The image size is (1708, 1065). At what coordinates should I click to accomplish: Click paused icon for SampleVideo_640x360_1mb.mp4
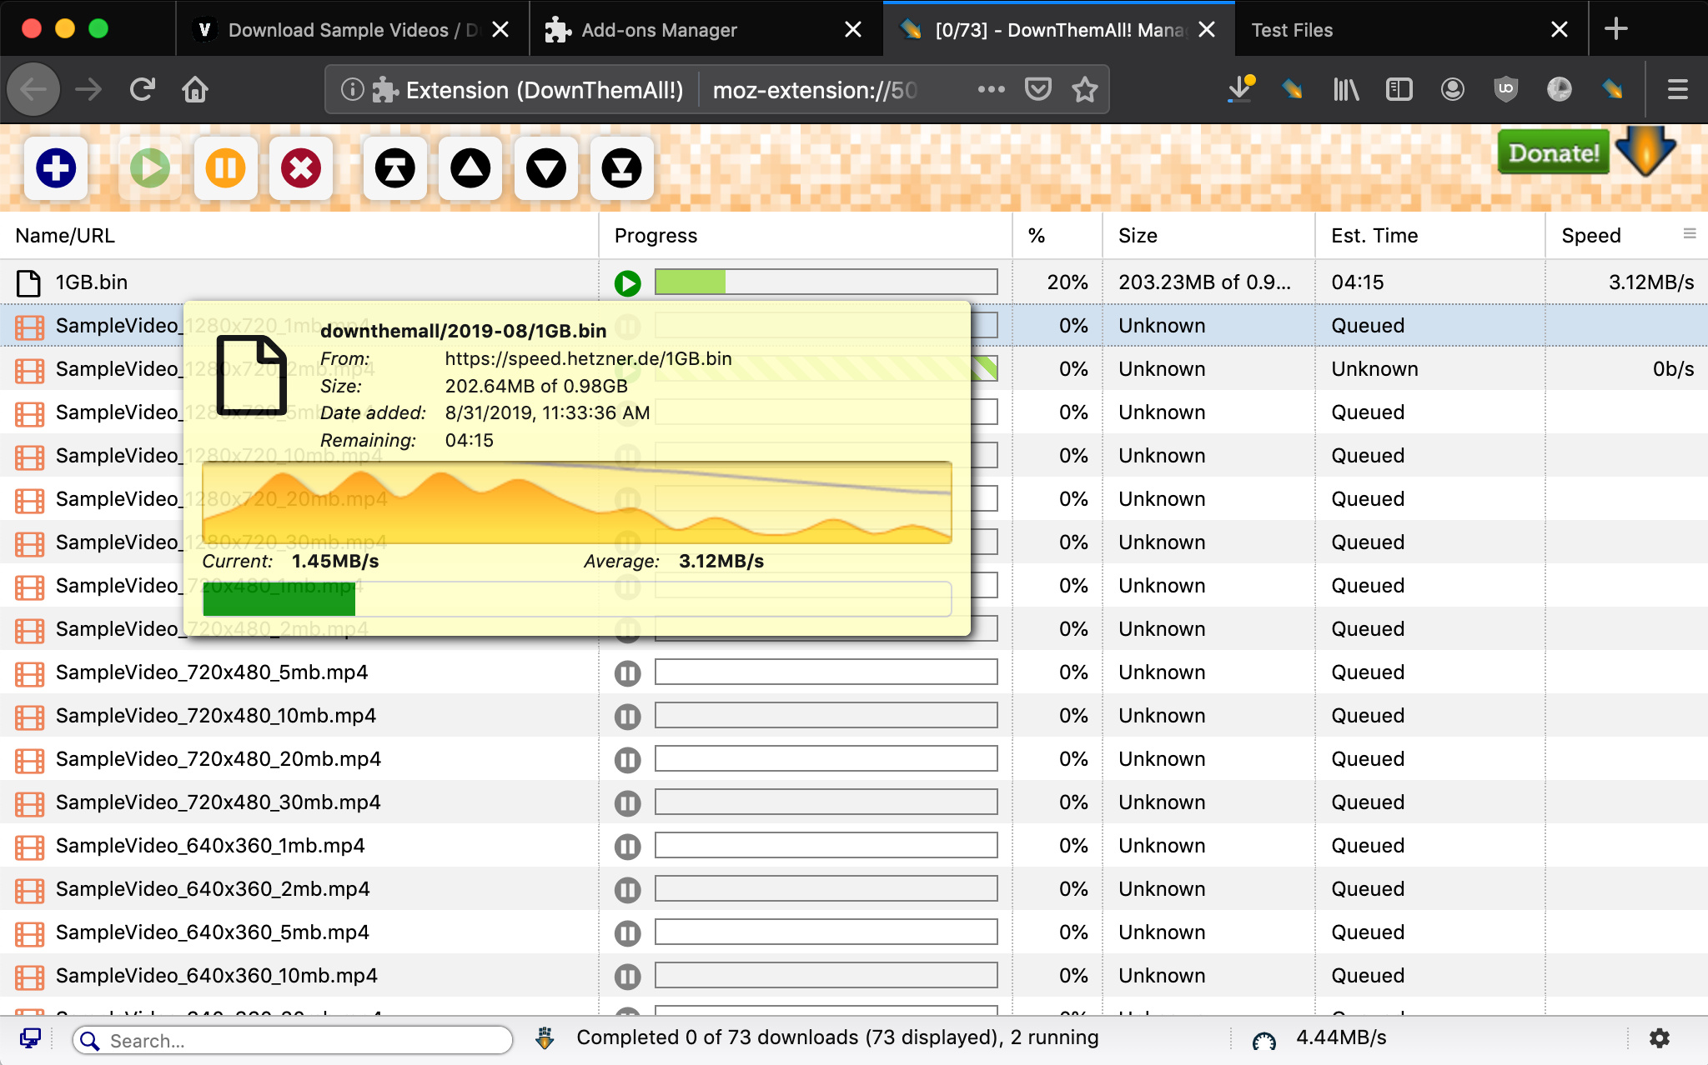click(x=628, y=847)
